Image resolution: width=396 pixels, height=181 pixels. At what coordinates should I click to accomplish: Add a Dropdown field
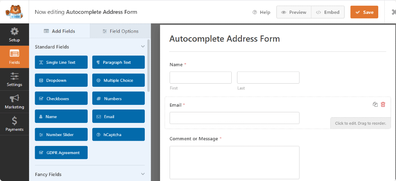[x=61, y=80]
